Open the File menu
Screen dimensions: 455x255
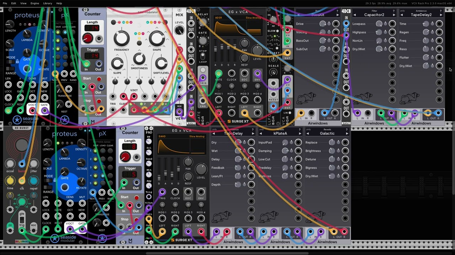coord(5,3)
